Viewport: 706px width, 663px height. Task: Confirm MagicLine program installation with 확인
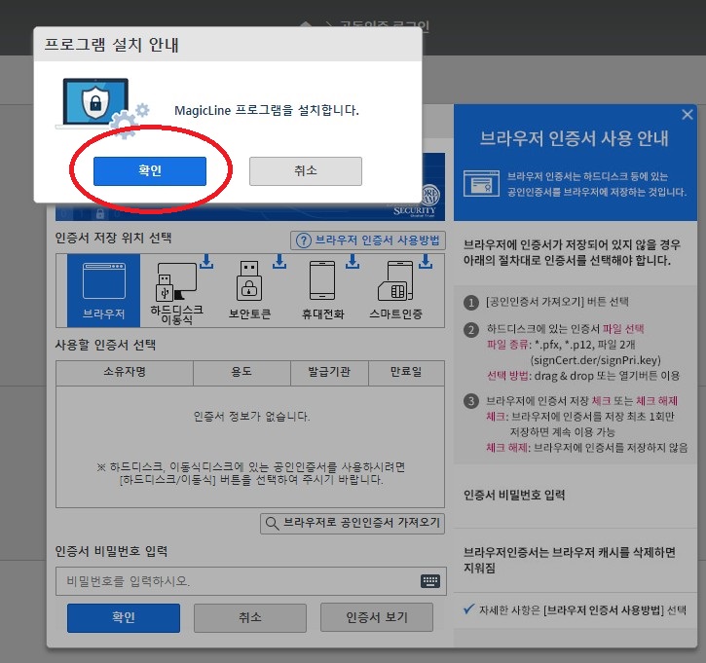[x=150, y=171]
